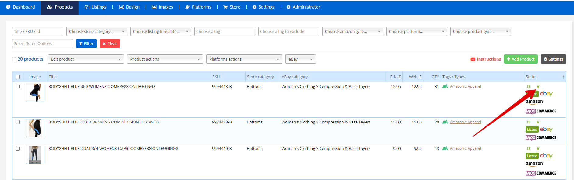
Task: Open the Choose store category dropdown
Action: tap(97, 31)
